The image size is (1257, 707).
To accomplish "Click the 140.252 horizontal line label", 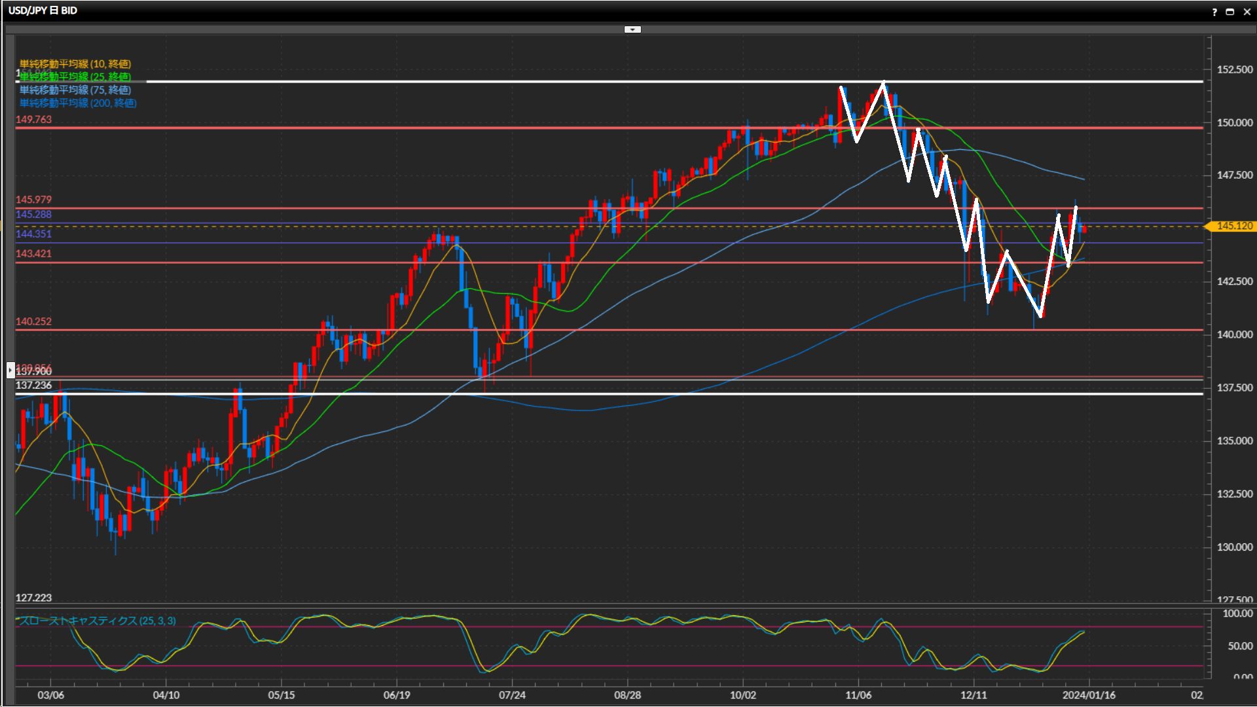I will [x=33, y=321].
